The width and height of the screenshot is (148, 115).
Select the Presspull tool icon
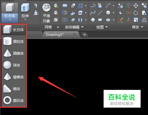(x=36, y=13)
